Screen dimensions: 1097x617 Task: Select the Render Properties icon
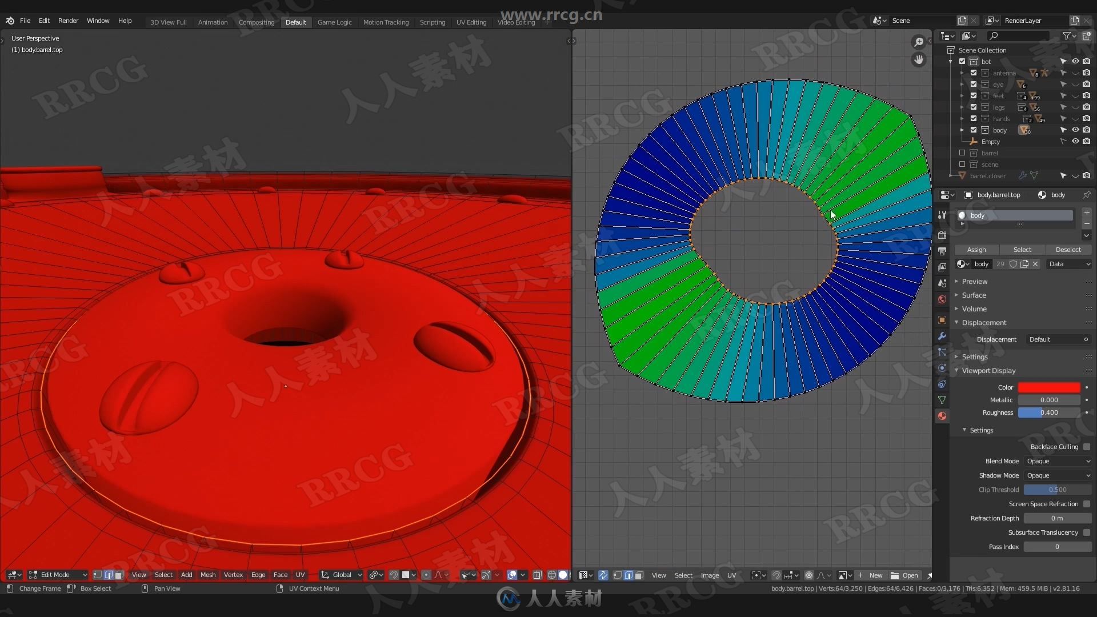(943, 235)
